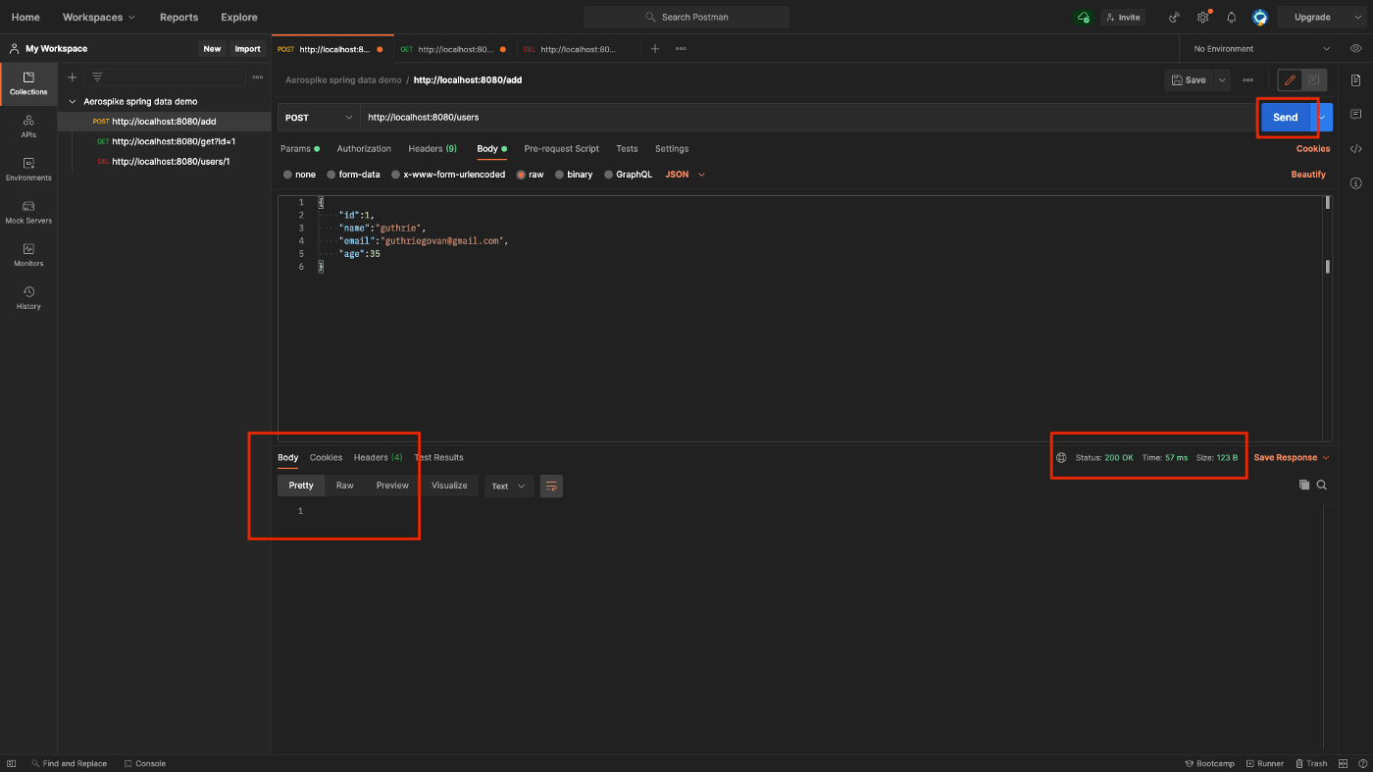Click the user avatar icon

(1260, 17)
